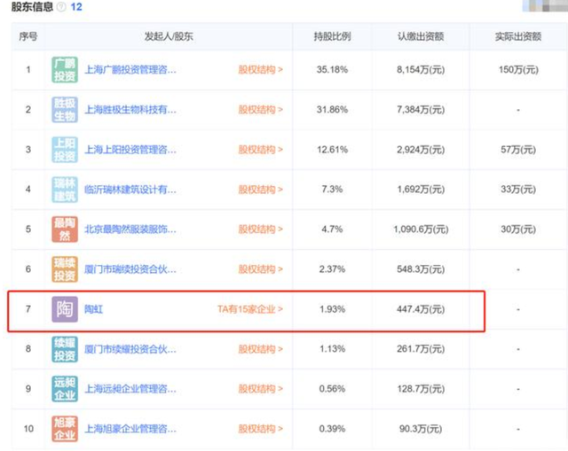Image resolution: width=568 pixels, height=451 pixels.
Task: Click the 447.4万(元) subscribed amount
Action: click(421, 309)
